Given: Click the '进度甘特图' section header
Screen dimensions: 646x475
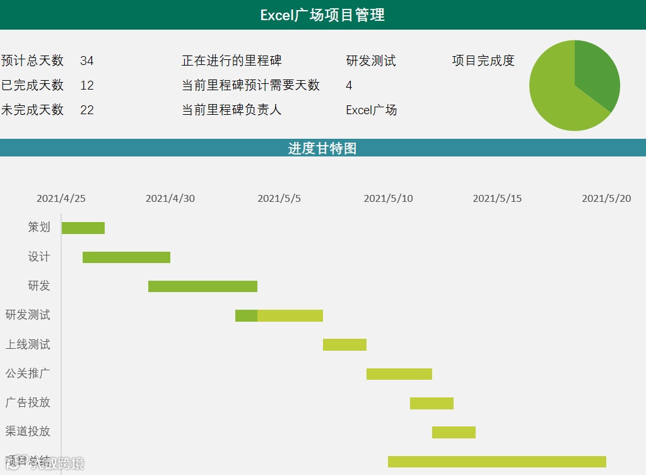Looking at the screenshot, I should point(322,148).
